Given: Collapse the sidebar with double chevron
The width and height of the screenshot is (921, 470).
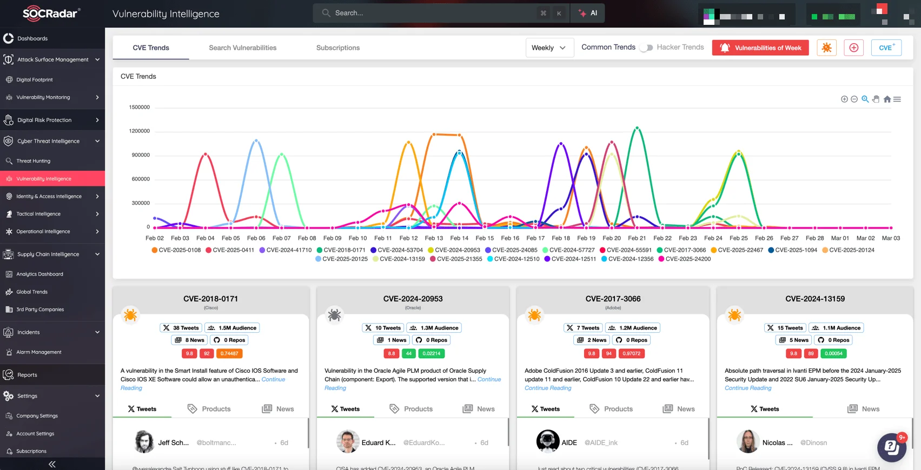Looking at the screenshot, I should (x=52, y=464).
